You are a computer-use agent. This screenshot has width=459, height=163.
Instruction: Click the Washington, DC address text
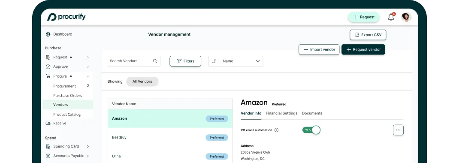253,159
